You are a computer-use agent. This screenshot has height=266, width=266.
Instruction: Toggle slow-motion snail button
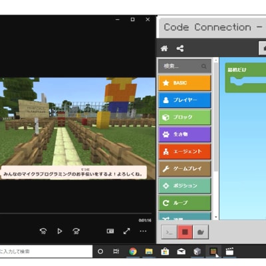pos(201,232)
